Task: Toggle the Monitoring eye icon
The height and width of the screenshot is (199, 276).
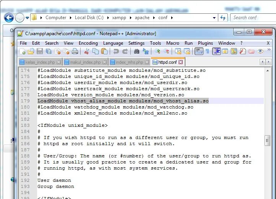Action: (x=260, y=52)
